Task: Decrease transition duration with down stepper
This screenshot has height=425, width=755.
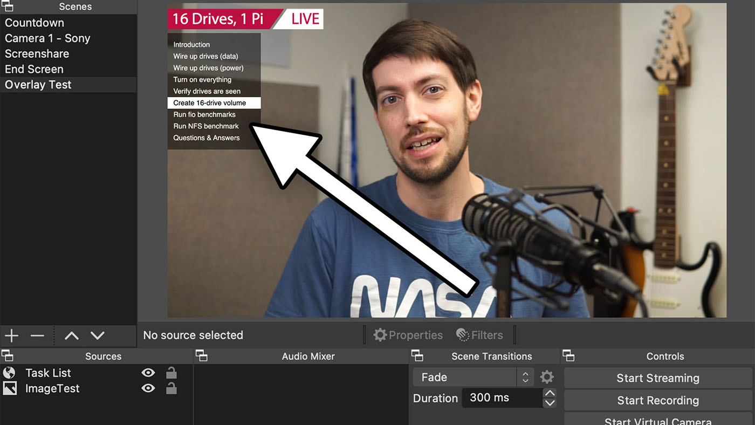Action: (x=549, y=403)
